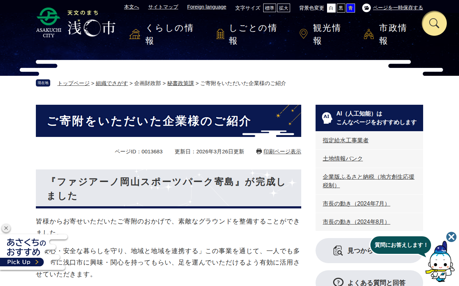The width and height of the screenshot is (459, 286).
Task: Click the 更新日：2026年3月26日更新 text
Action: coord(209,152)
